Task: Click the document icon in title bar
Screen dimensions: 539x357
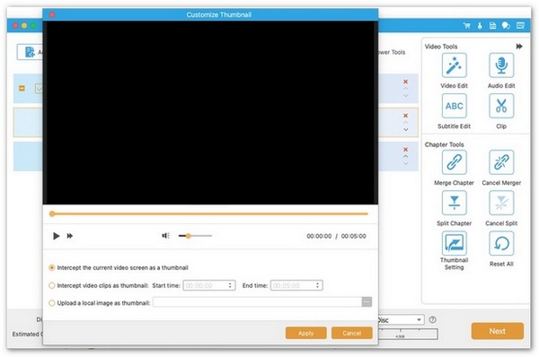Action: coord(492,25)
